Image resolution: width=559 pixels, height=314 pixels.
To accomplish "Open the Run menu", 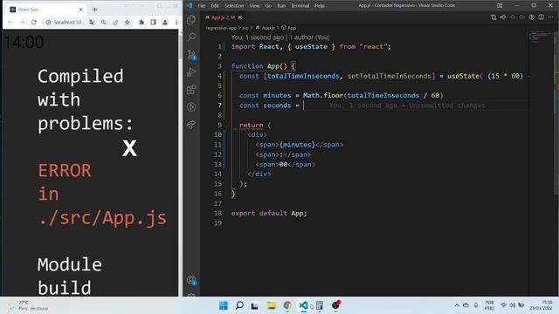I will [x=281, y=6].
